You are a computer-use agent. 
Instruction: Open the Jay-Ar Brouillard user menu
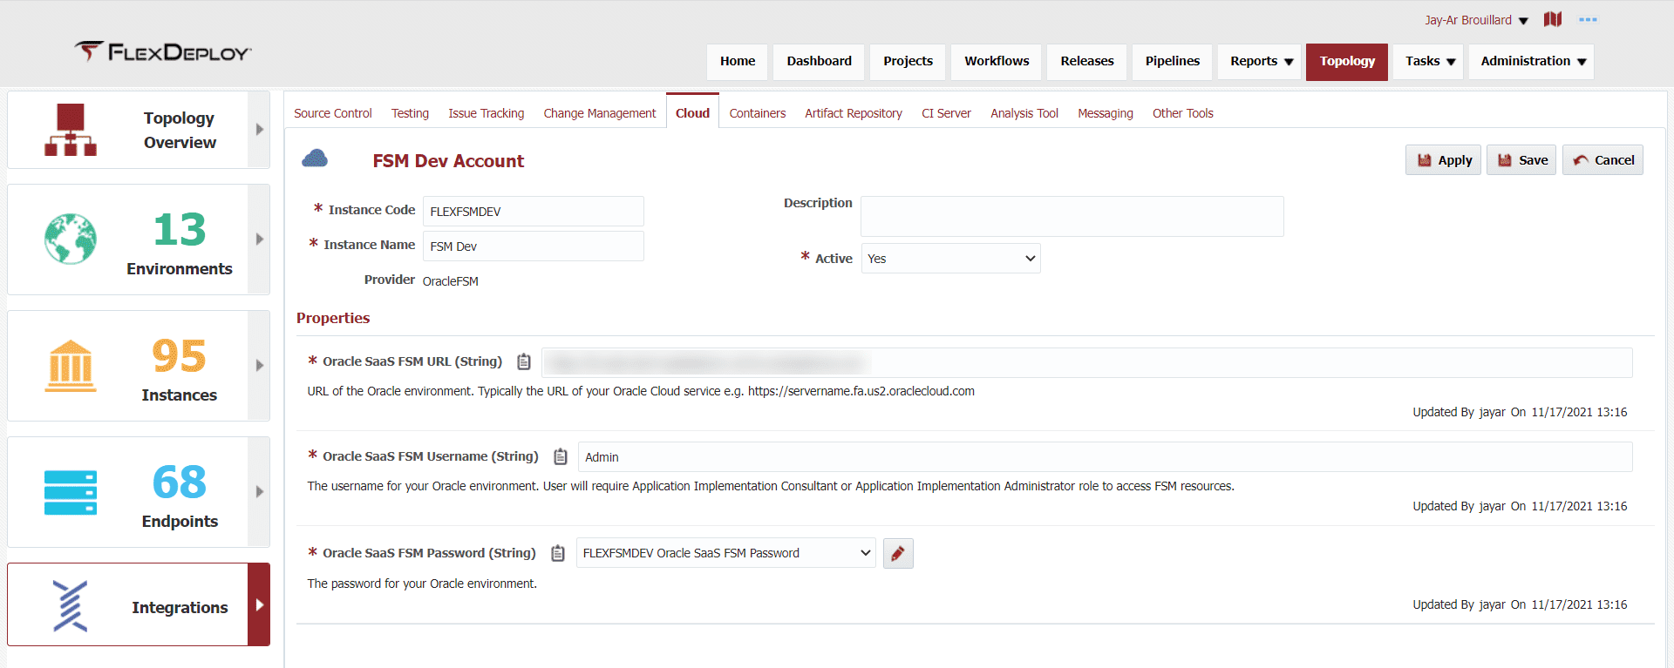coord(1476,20)
